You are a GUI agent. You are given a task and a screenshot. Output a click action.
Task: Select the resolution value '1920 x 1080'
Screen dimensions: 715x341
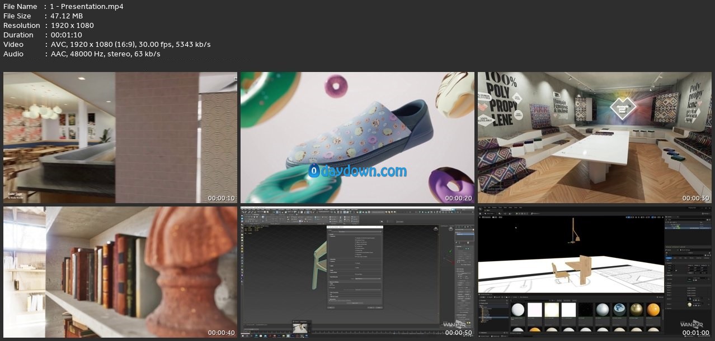pos(72,26)
